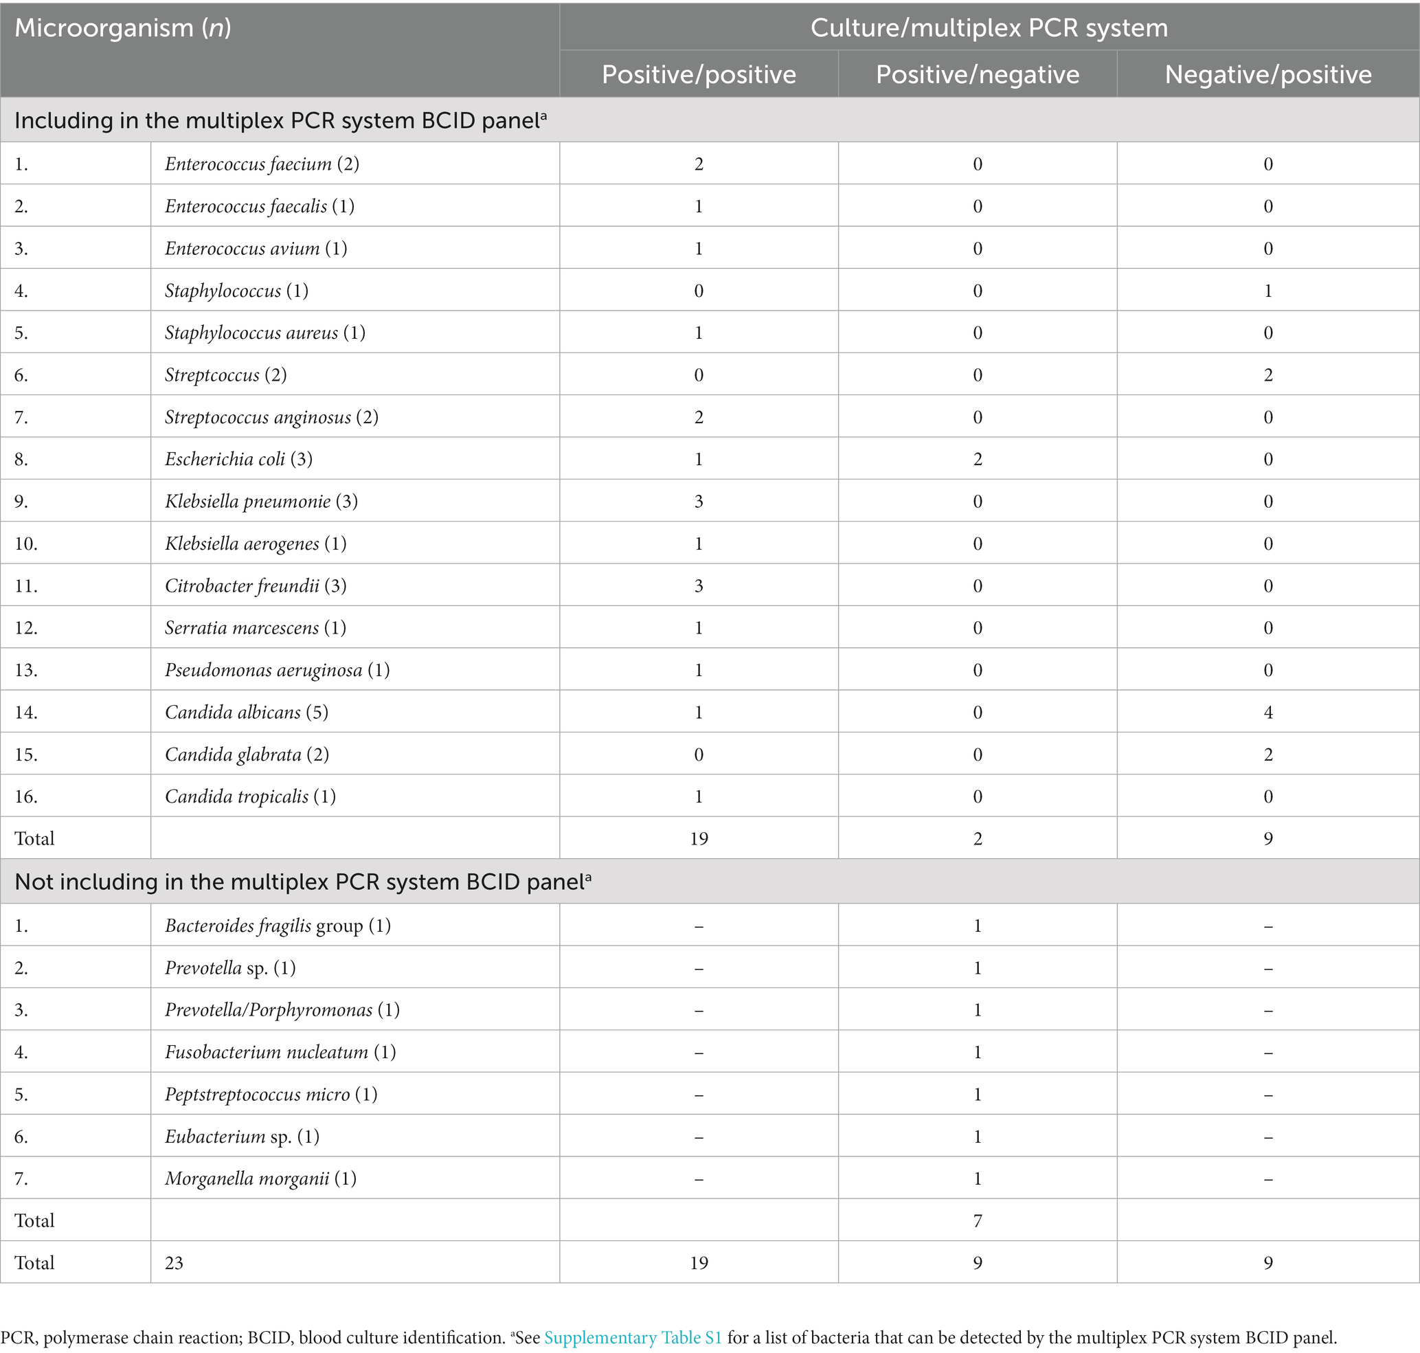This screenshot has width=1420, height=1353.
Task: Click 'Eubacterium sp. (1)' row label
Action: tap(242, 1137)
